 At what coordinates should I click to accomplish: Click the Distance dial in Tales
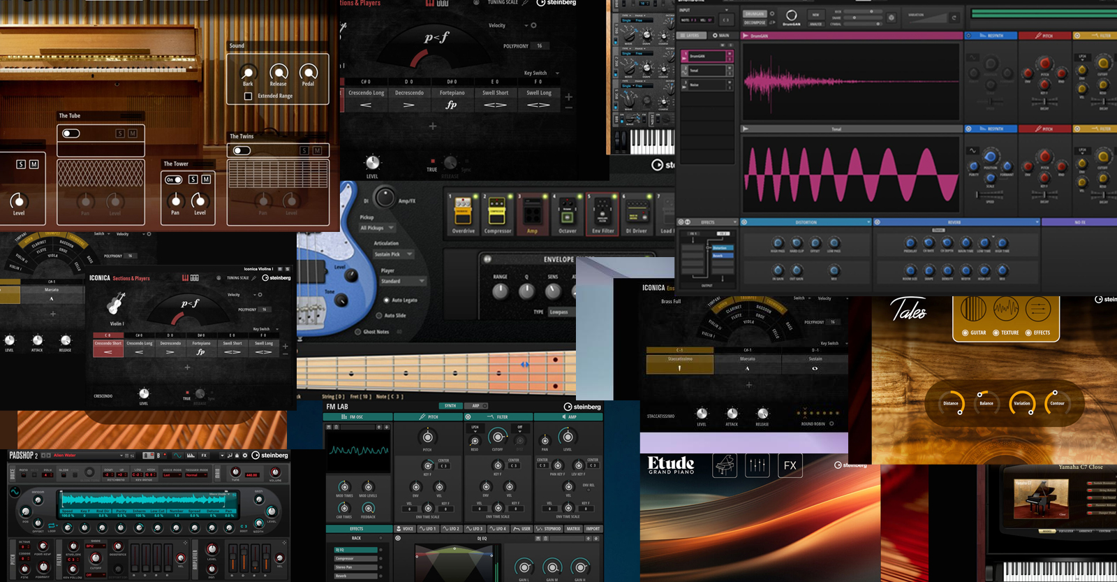951,403
